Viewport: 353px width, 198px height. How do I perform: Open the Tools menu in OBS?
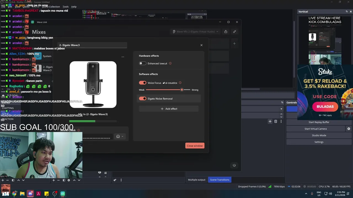pos(66,7)
